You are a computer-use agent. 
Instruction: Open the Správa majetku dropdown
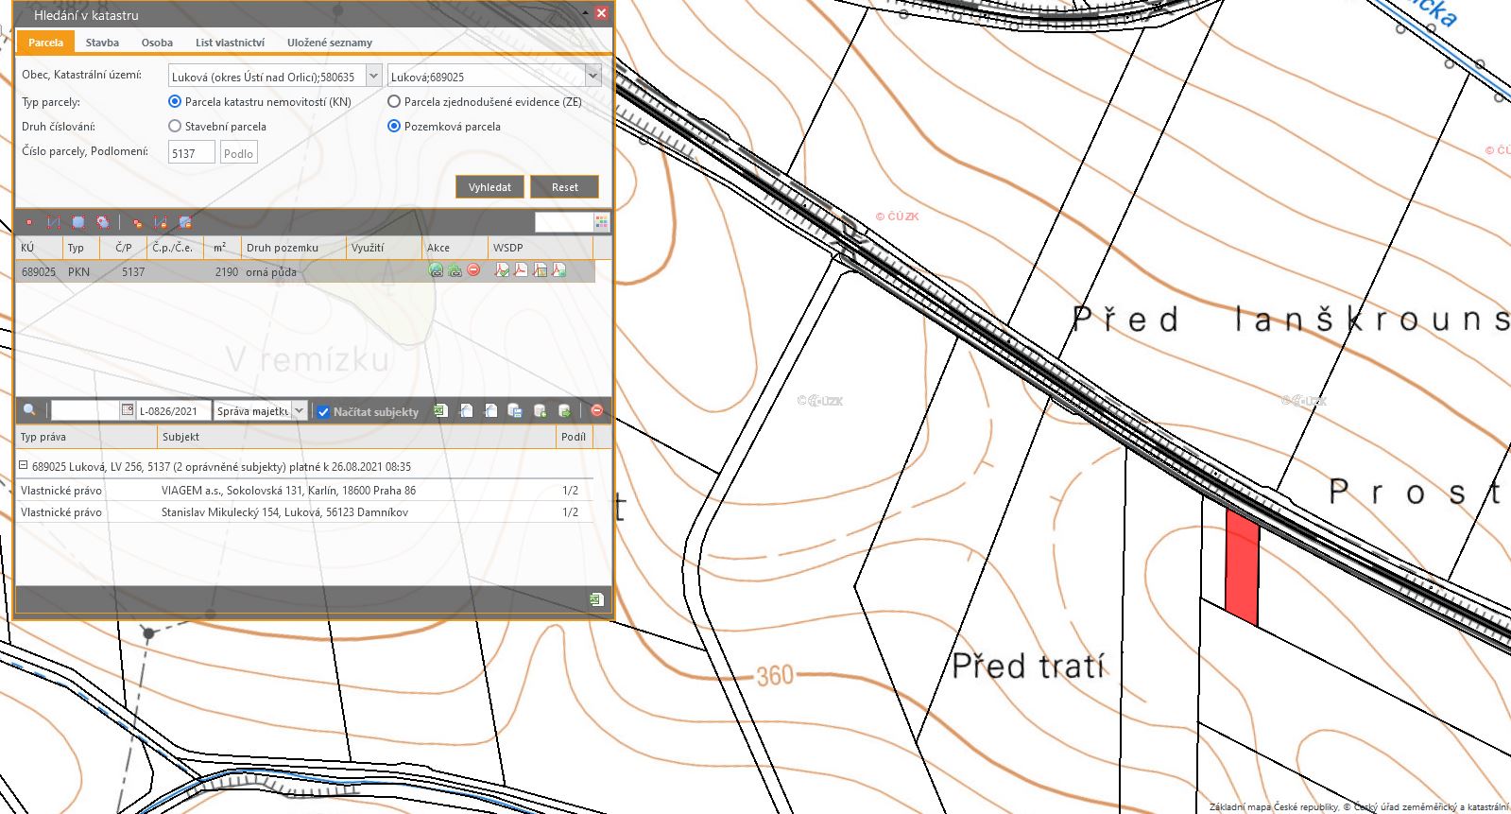click(300, 410)
